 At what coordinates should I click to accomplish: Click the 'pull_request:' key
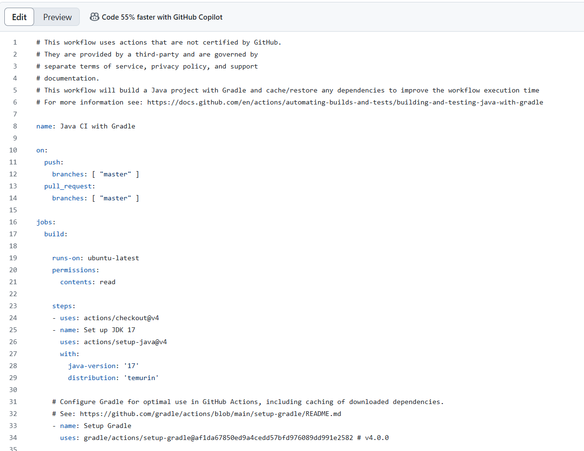(x=70, y=186)
